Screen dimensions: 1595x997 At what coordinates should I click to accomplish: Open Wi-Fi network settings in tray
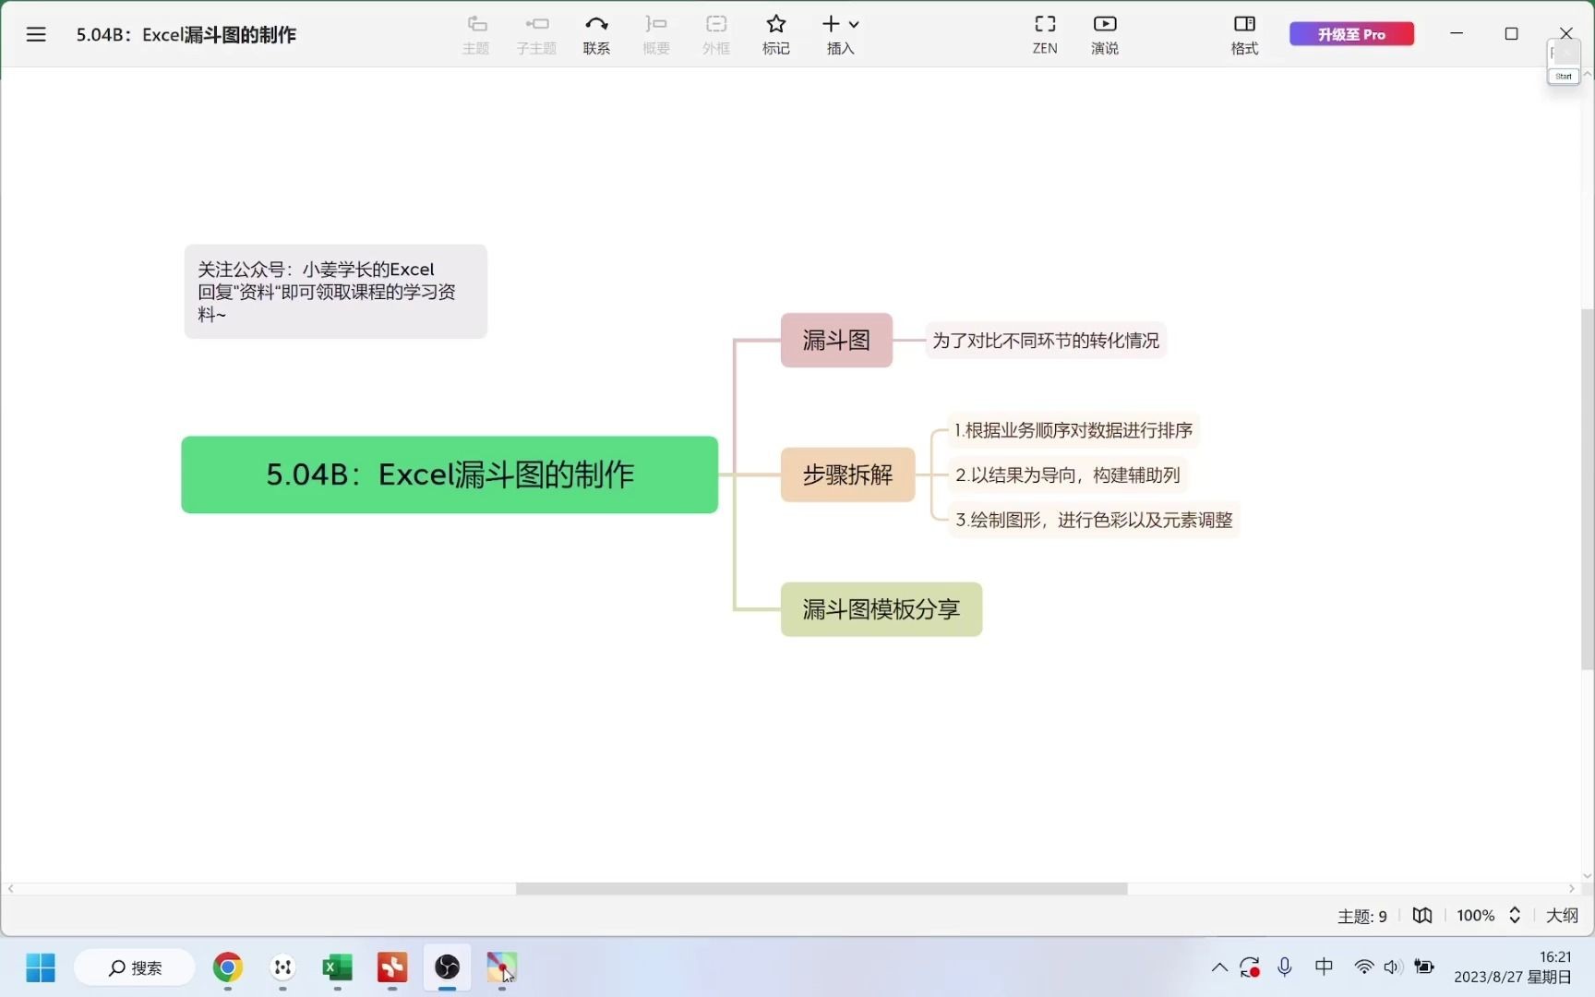tap(1363, 967)
